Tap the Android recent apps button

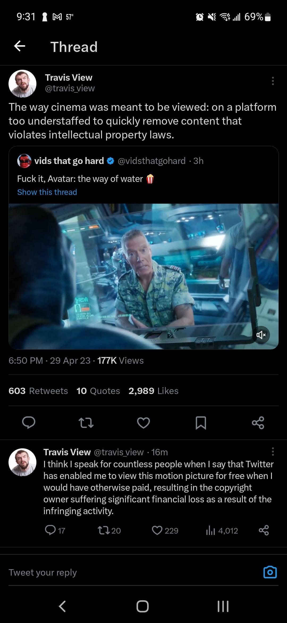[x=223, y=606]
